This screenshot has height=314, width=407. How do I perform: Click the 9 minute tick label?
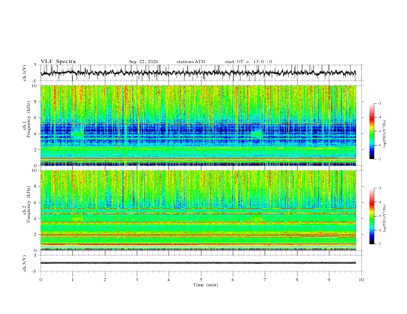tap(329, 280)
